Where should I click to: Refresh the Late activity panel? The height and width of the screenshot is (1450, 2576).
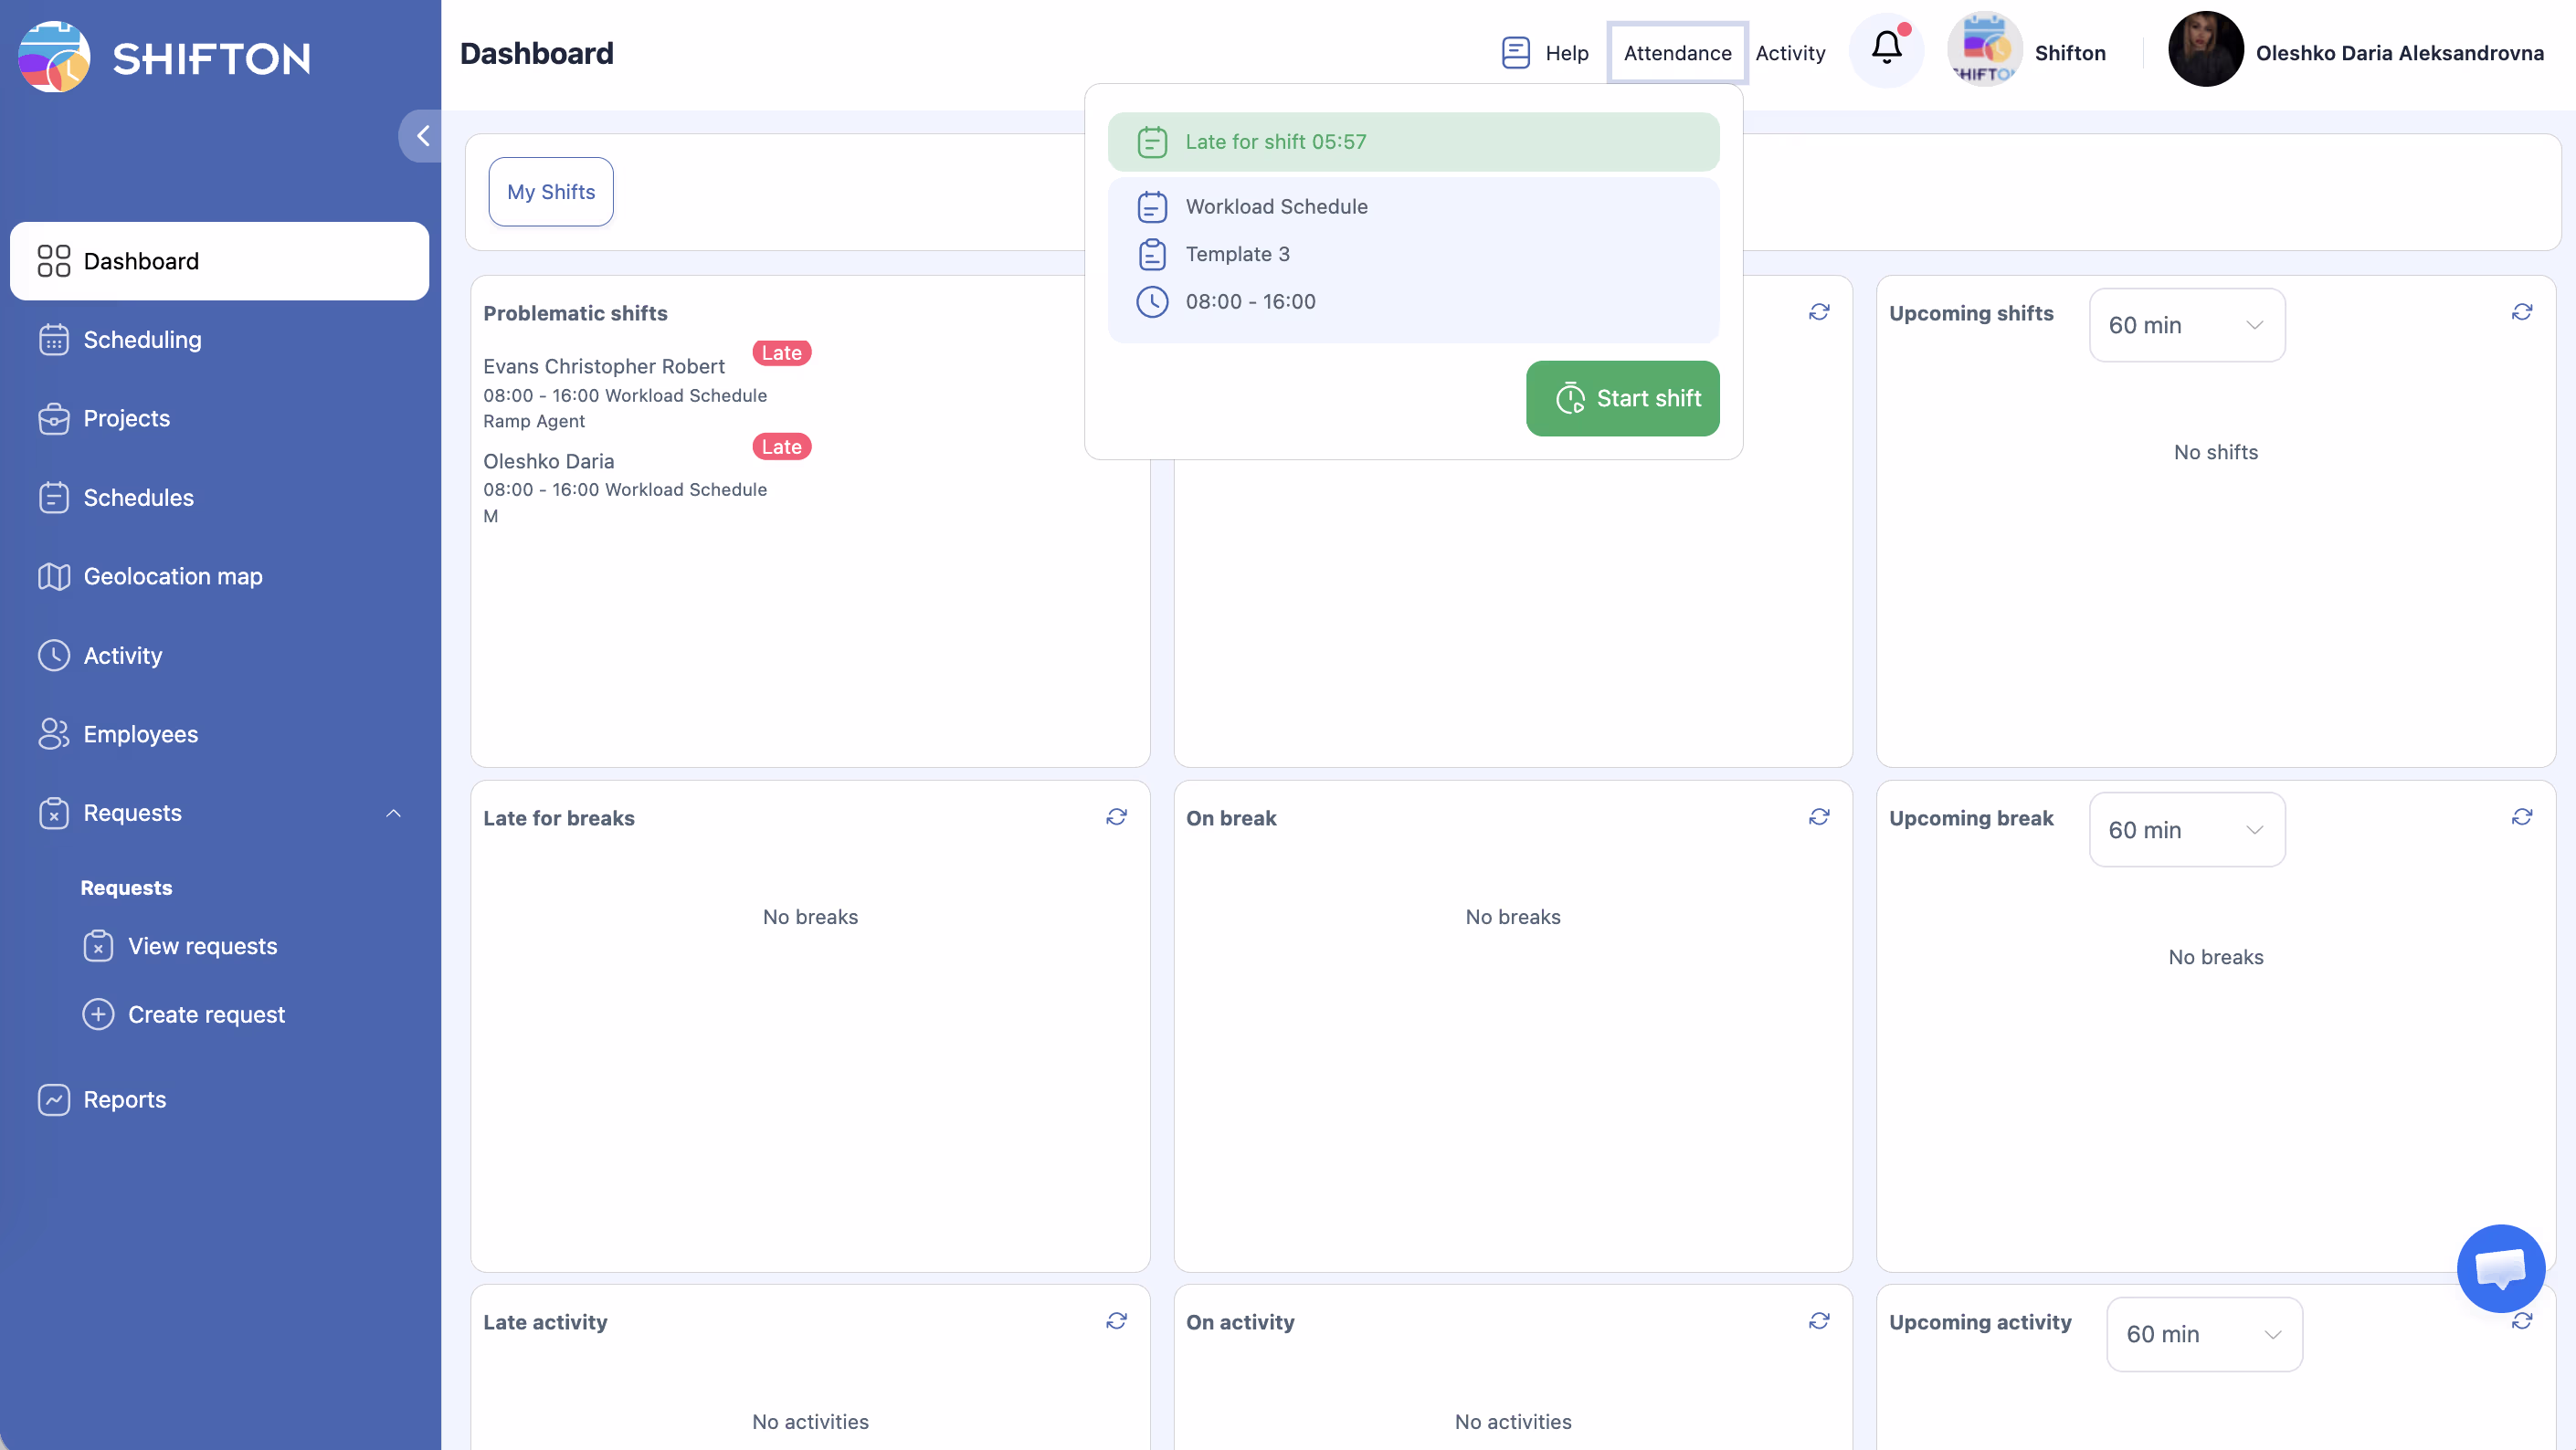(x=1116, y=1321)
